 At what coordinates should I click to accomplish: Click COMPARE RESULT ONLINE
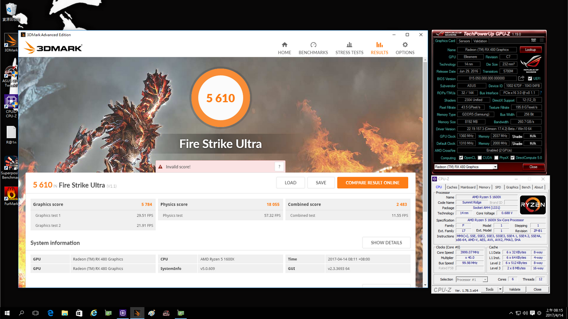[x=373, y=183]
